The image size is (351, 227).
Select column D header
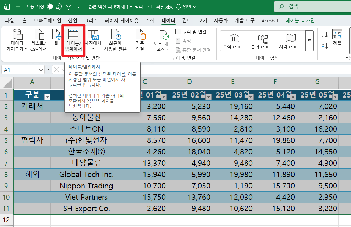coord(190,82)
